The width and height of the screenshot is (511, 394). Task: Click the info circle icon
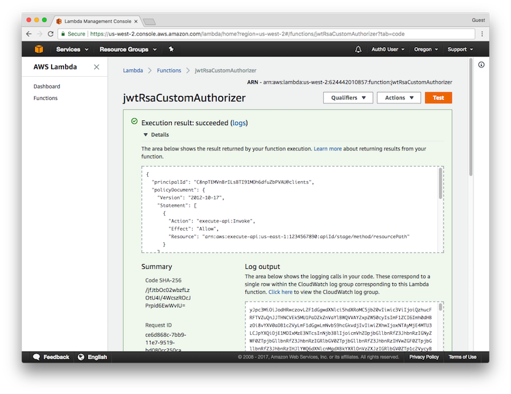tap(481, 65)
